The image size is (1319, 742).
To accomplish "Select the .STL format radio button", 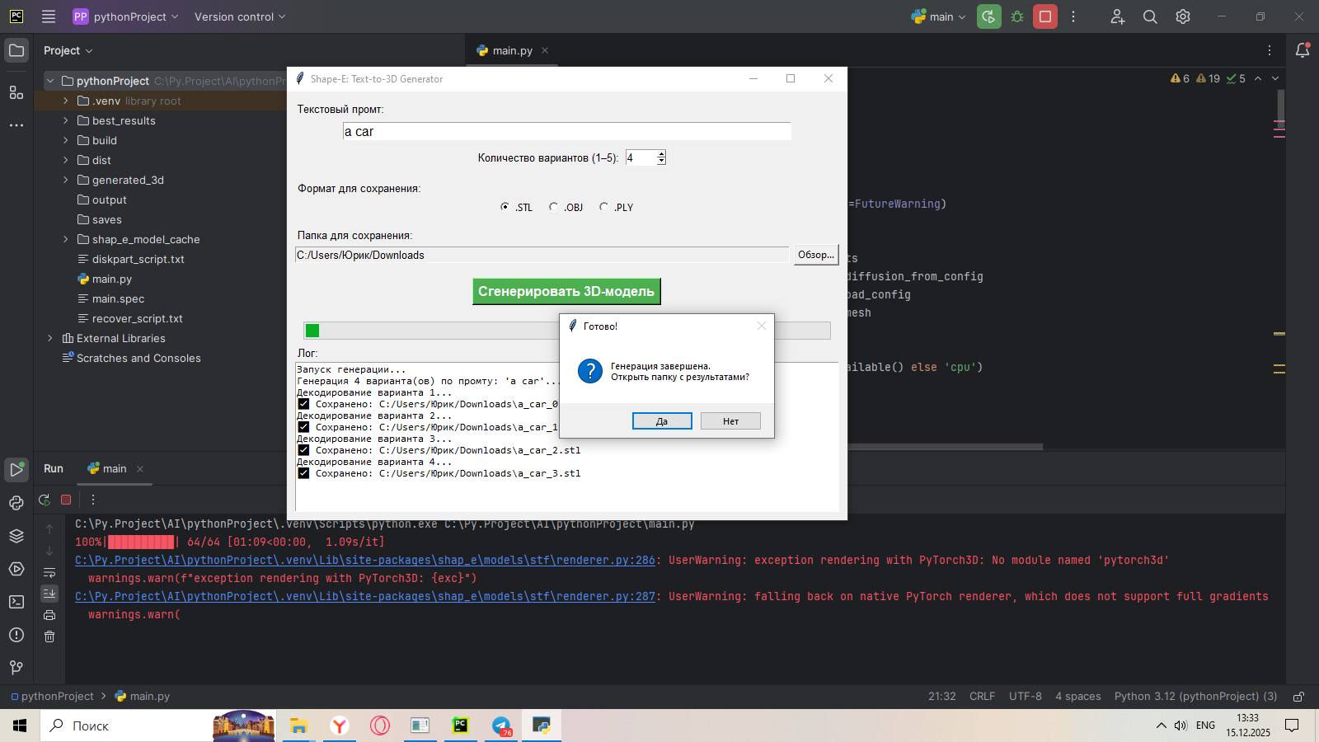I will [x=505, y=207].
